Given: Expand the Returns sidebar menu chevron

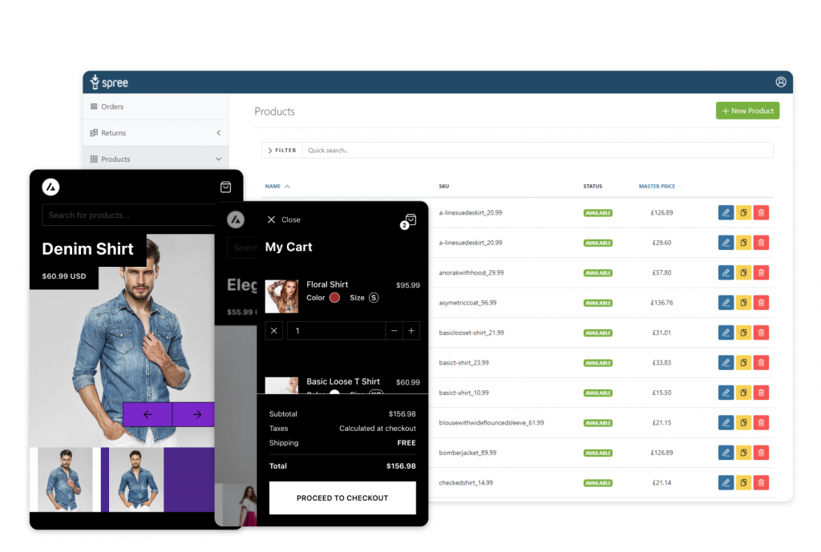Looking at the screenshot, I should point(218,133).
